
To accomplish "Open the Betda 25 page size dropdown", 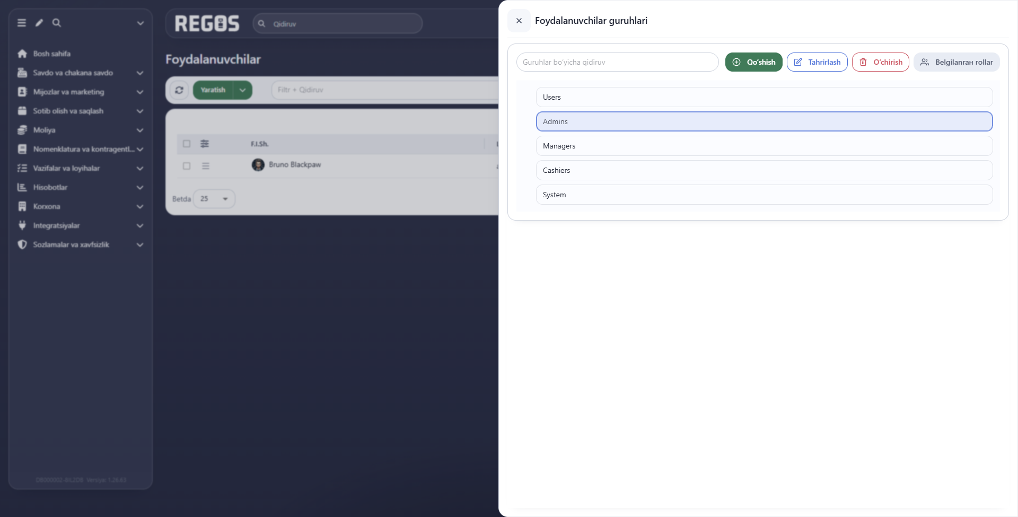I will (214, 199).
